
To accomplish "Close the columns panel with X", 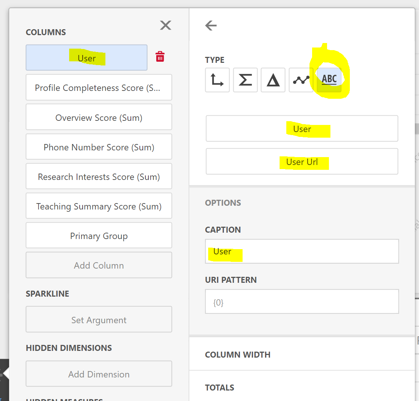I will click(x=166, y=25).
